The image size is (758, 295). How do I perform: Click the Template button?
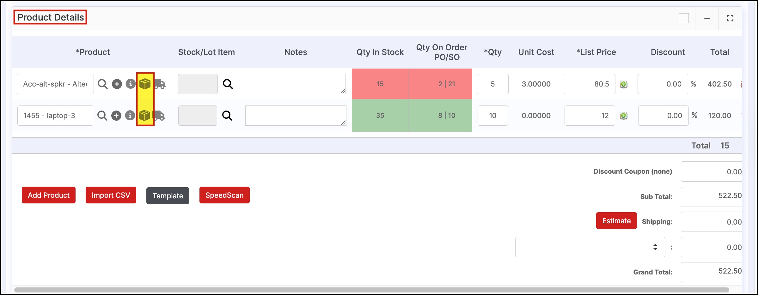tap(168, 196)
